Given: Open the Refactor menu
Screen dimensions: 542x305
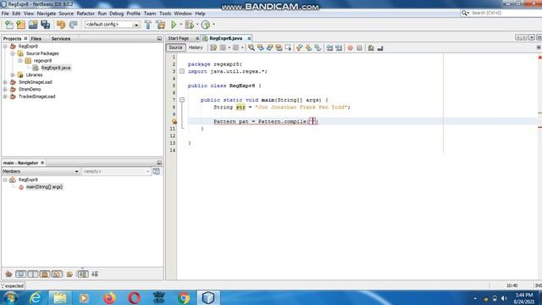Looking at the screenshot, I should [x=86, y=14].
